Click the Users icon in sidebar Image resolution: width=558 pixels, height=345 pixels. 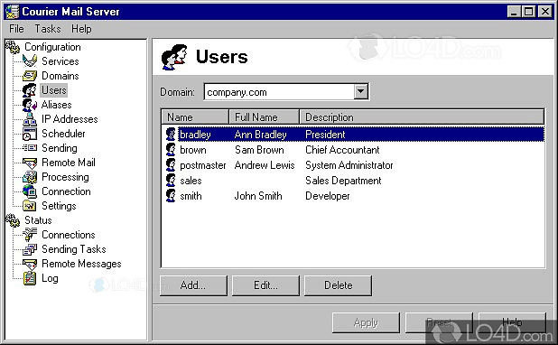click(x=30, y=90)
